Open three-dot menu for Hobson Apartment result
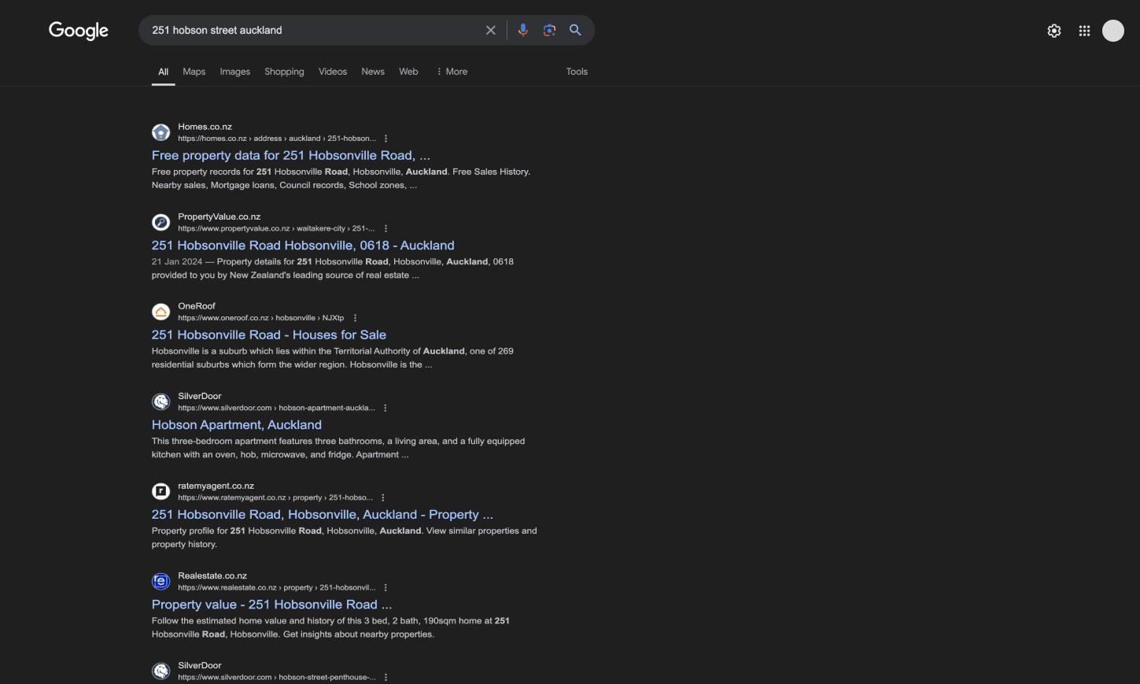 click(386, 408)
